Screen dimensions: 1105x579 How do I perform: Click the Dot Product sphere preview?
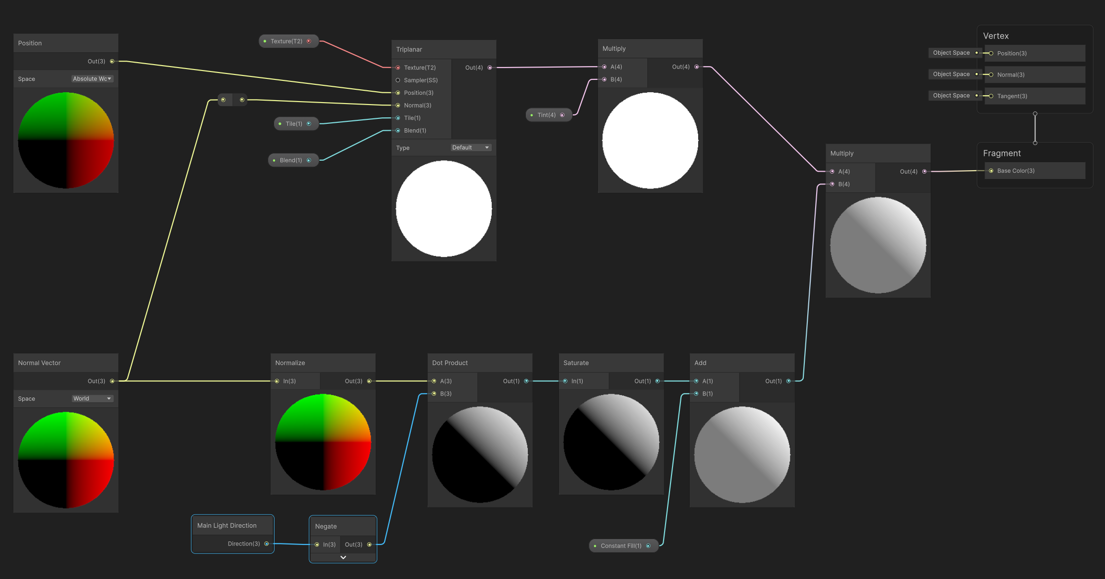tap(480, 455)
